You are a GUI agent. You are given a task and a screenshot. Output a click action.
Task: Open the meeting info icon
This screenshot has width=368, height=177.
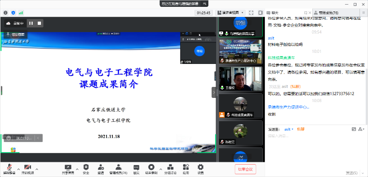tap(6, 13)
